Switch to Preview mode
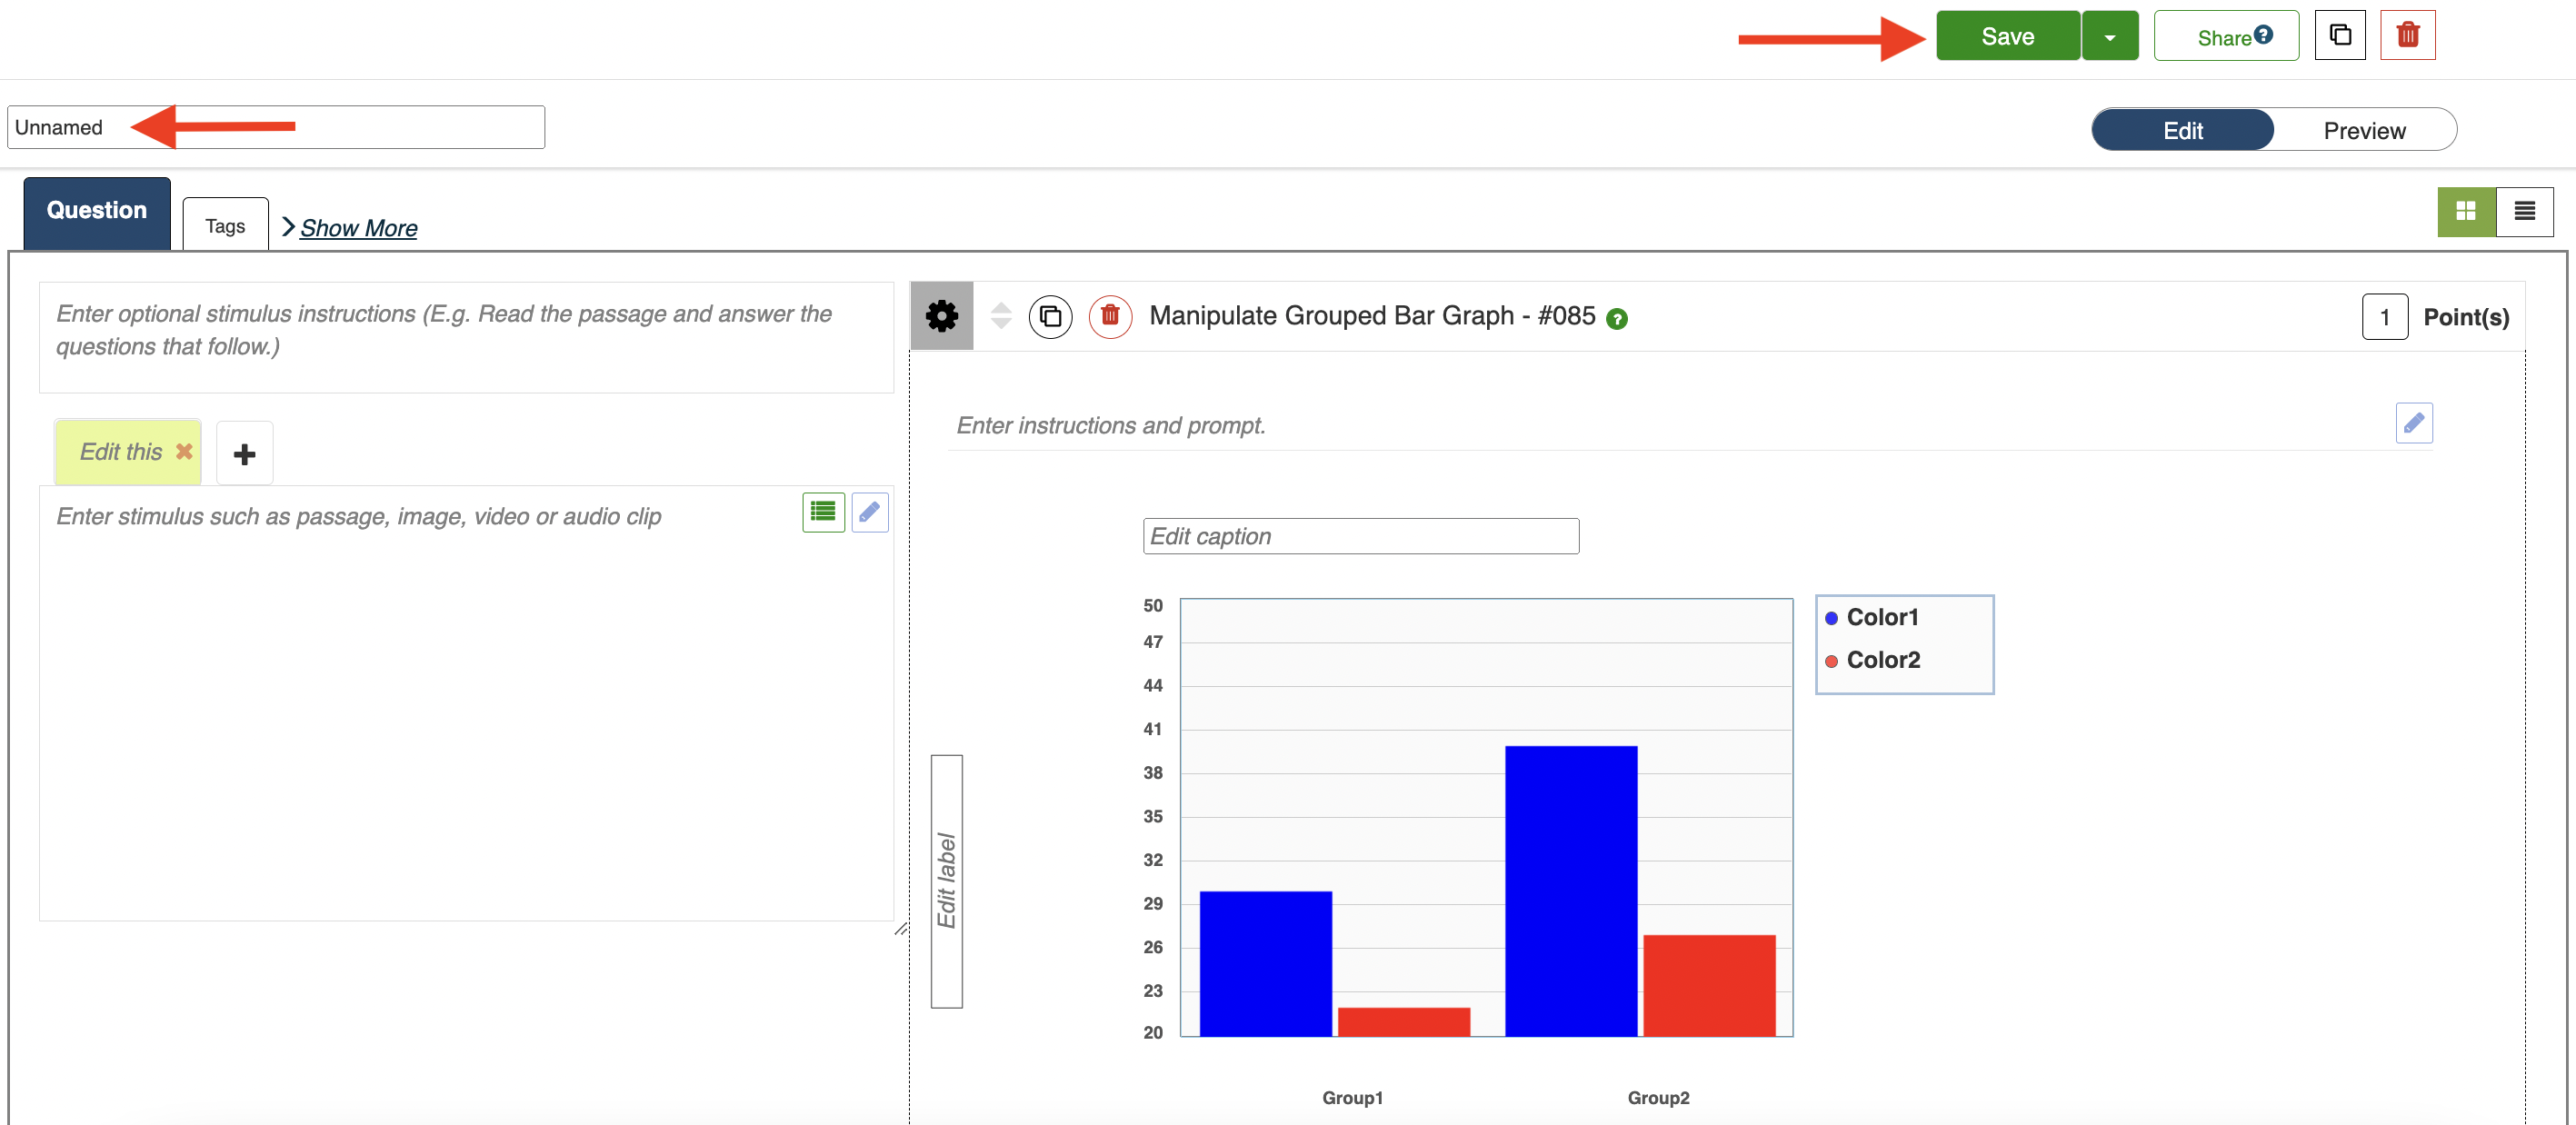 tap(2363, 131)
